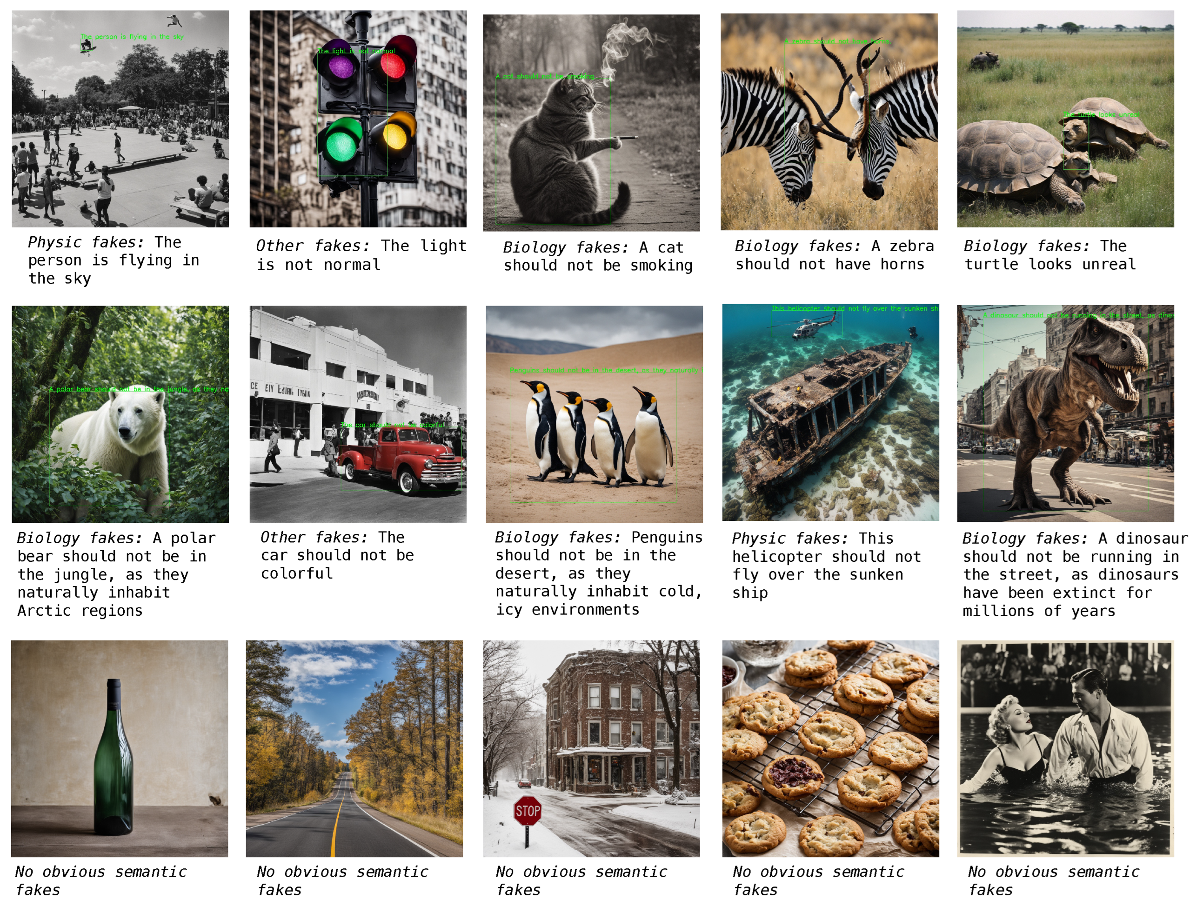Click the zebras with horns image

[x=829, y=122]
